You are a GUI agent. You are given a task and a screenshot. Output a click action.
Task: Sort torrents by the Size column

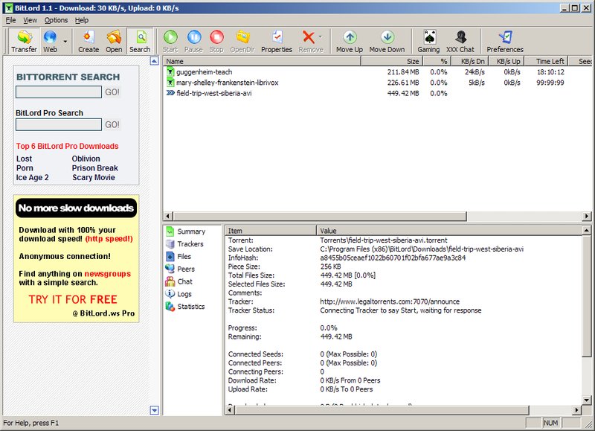point(392,61)
